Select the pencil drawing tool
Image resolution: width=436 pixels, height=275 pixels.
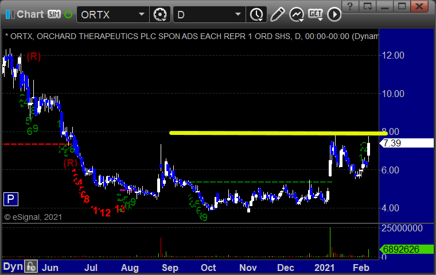point(277,14)
